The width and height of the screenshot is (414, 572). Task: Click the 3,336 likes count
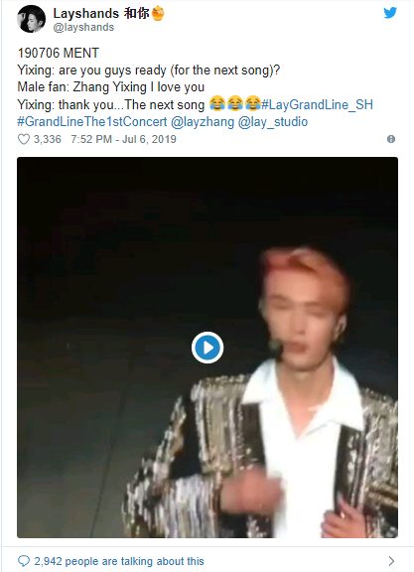point(48,139)
